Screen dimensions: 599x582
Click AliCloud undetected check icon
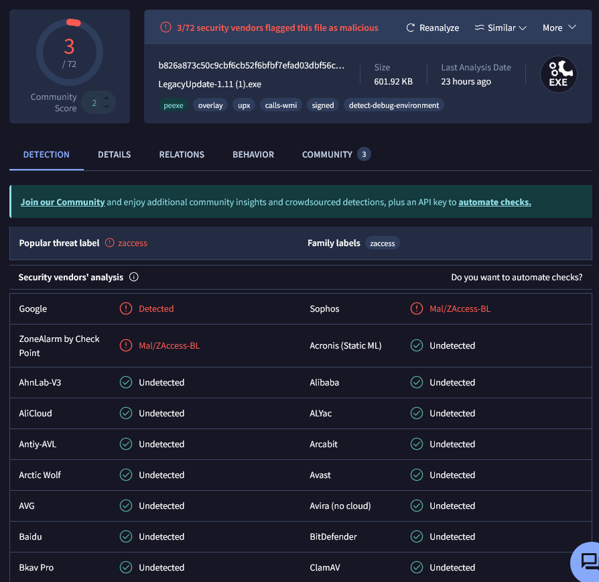[126, 413]
